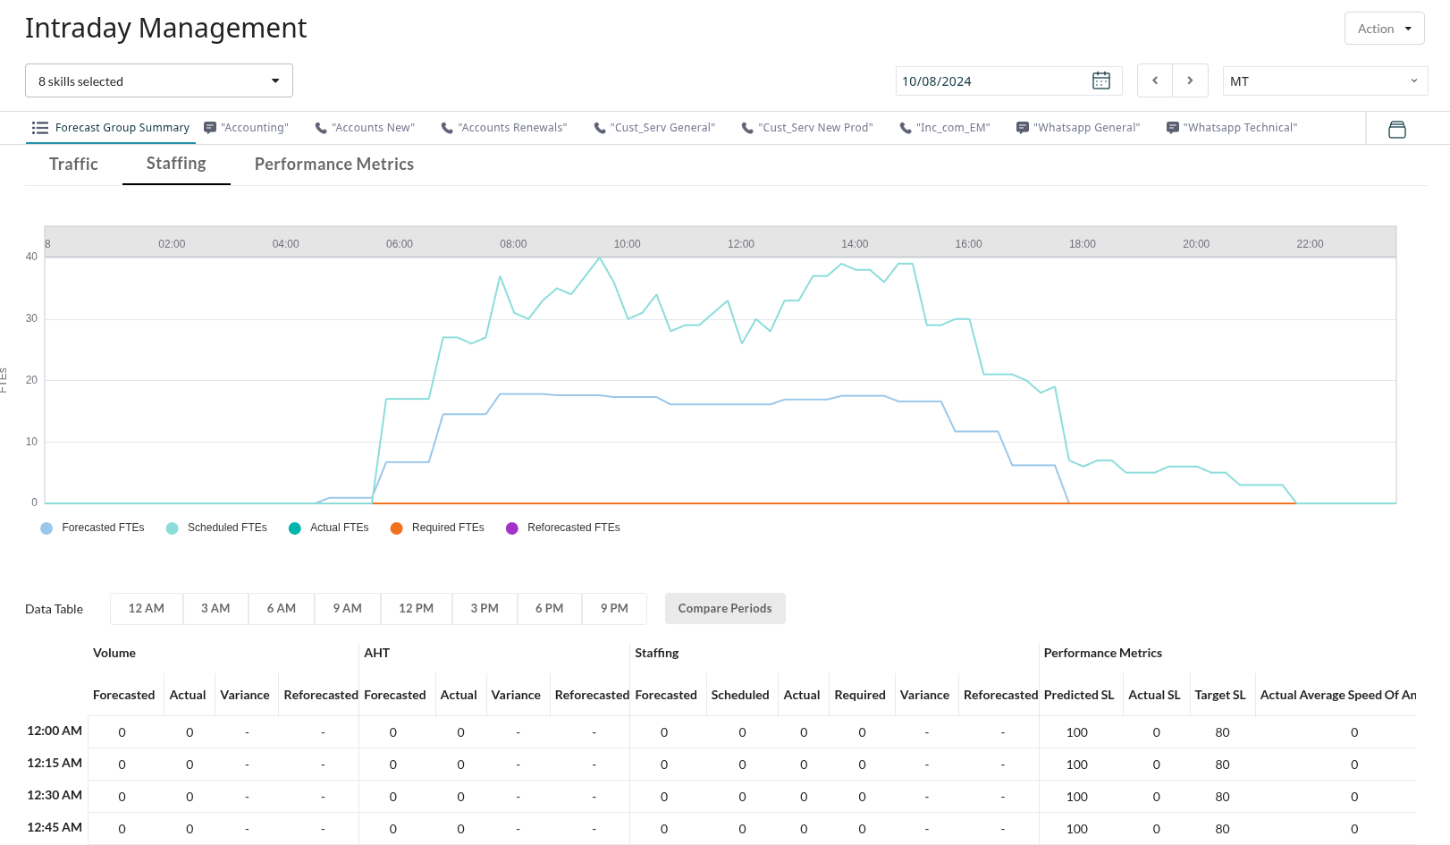Click the Forecast Group Summary list icon
Viewport: 1450px width, 845px height.
[39, 127]
